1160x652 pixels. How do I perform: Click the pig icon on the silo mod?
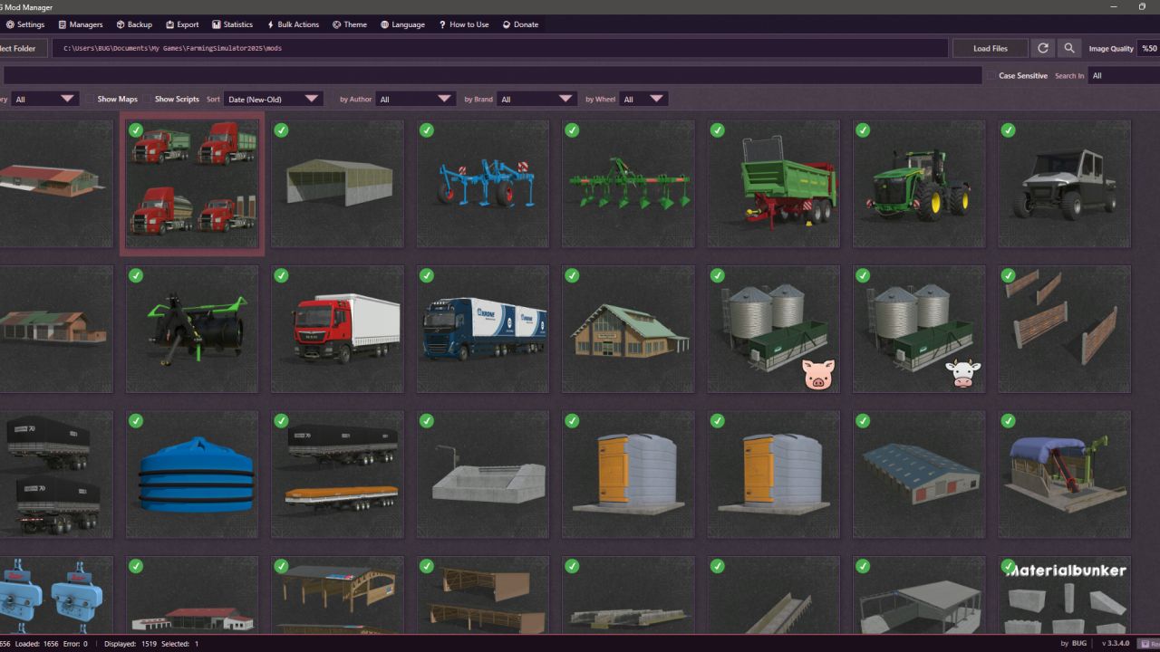[x=818, y=373]
